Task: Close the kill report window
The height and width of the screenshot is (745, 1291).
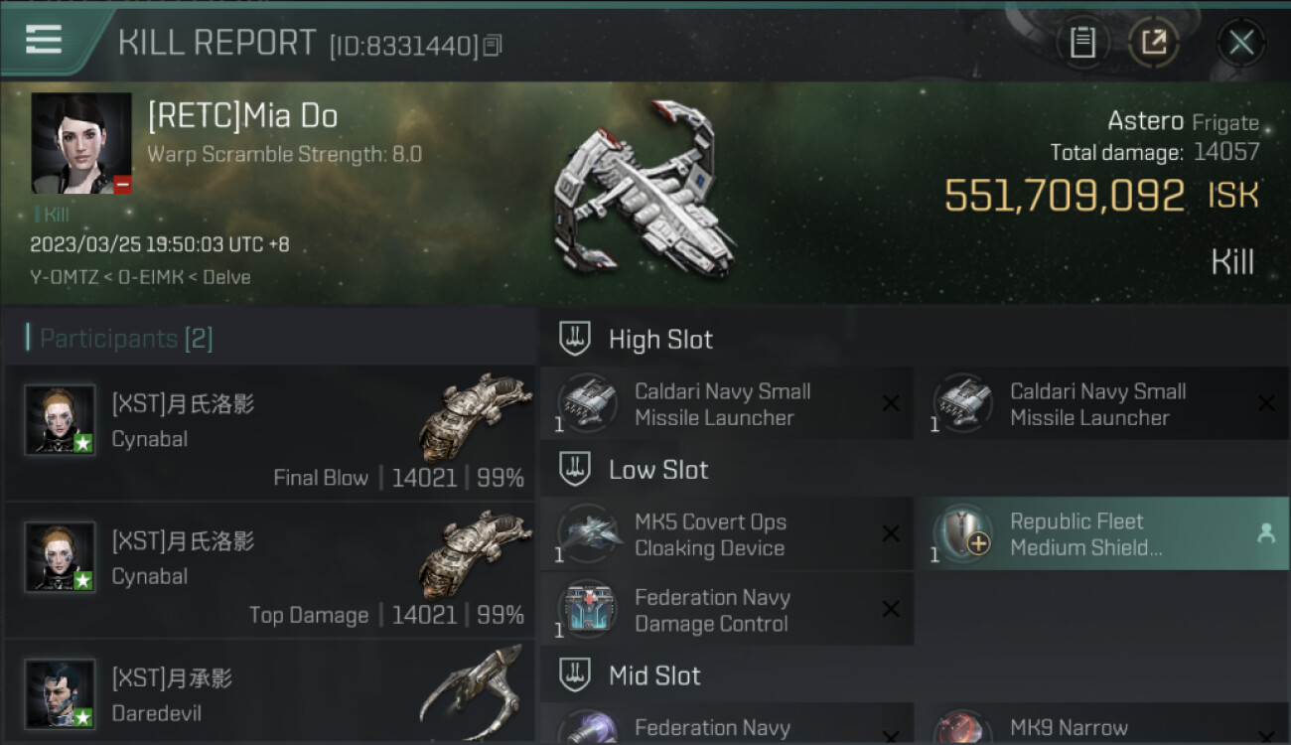Action: pyautogui.click(x=1240, y=42)
